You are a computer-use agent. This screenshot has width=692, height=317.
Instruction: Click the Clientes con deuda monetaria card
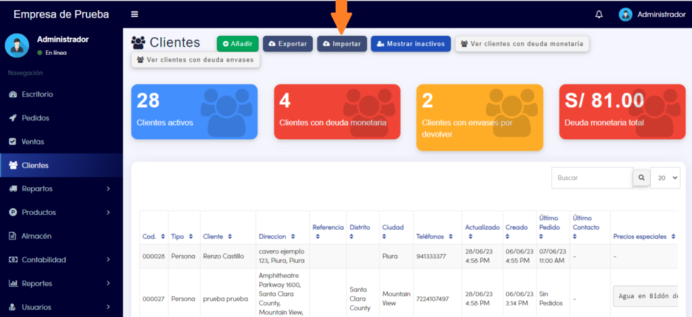point(337,112)
